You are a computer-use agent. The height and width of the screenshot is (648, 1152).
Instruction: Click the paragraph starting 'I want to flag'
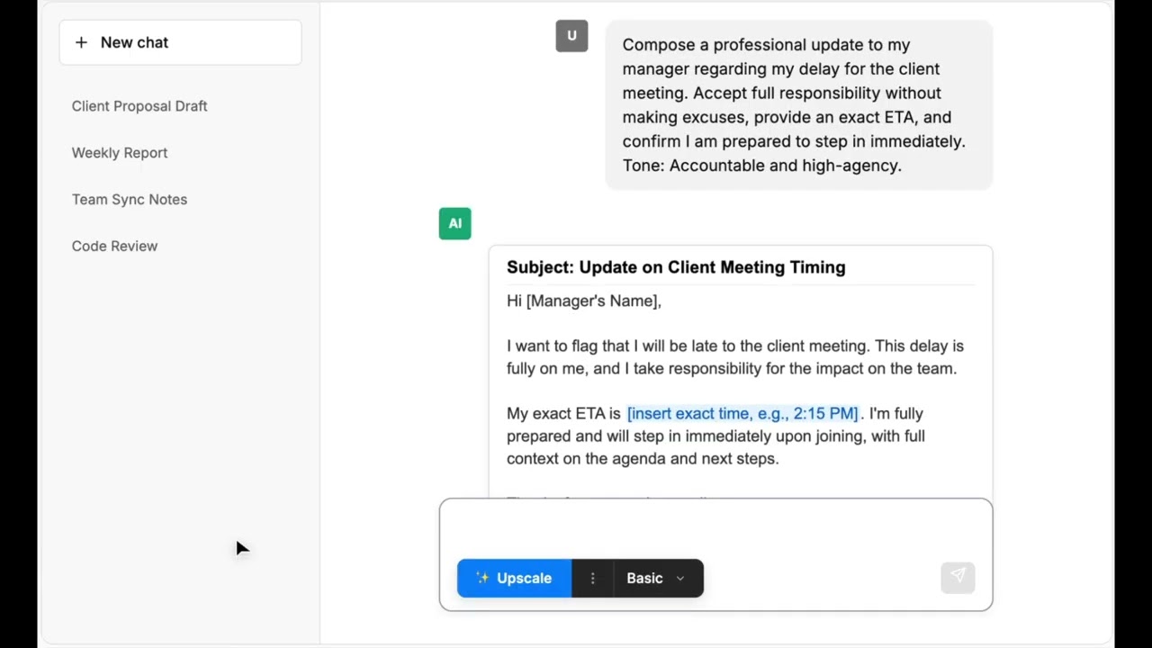pos(734,357)
